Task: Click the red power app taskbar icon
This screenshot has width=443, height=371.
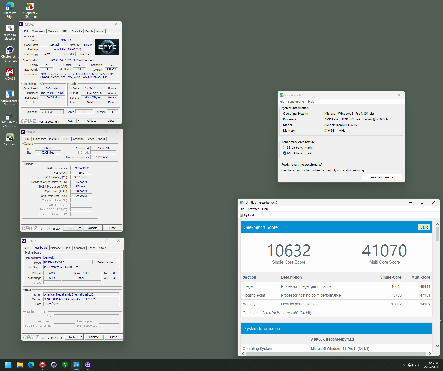Action: [x=42, y=365]
